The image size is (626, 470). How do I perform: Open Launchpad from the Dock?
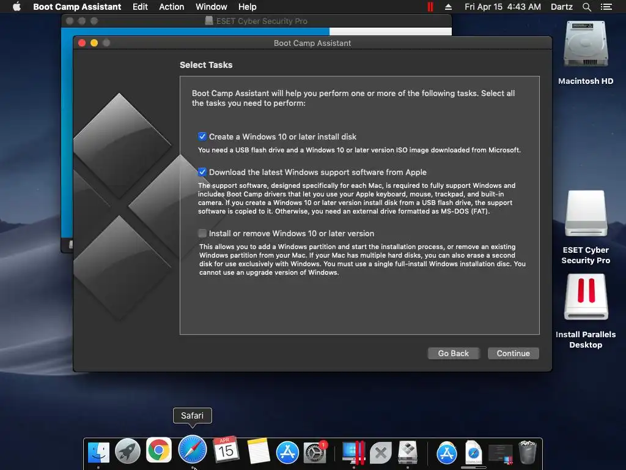pos(128,452)
